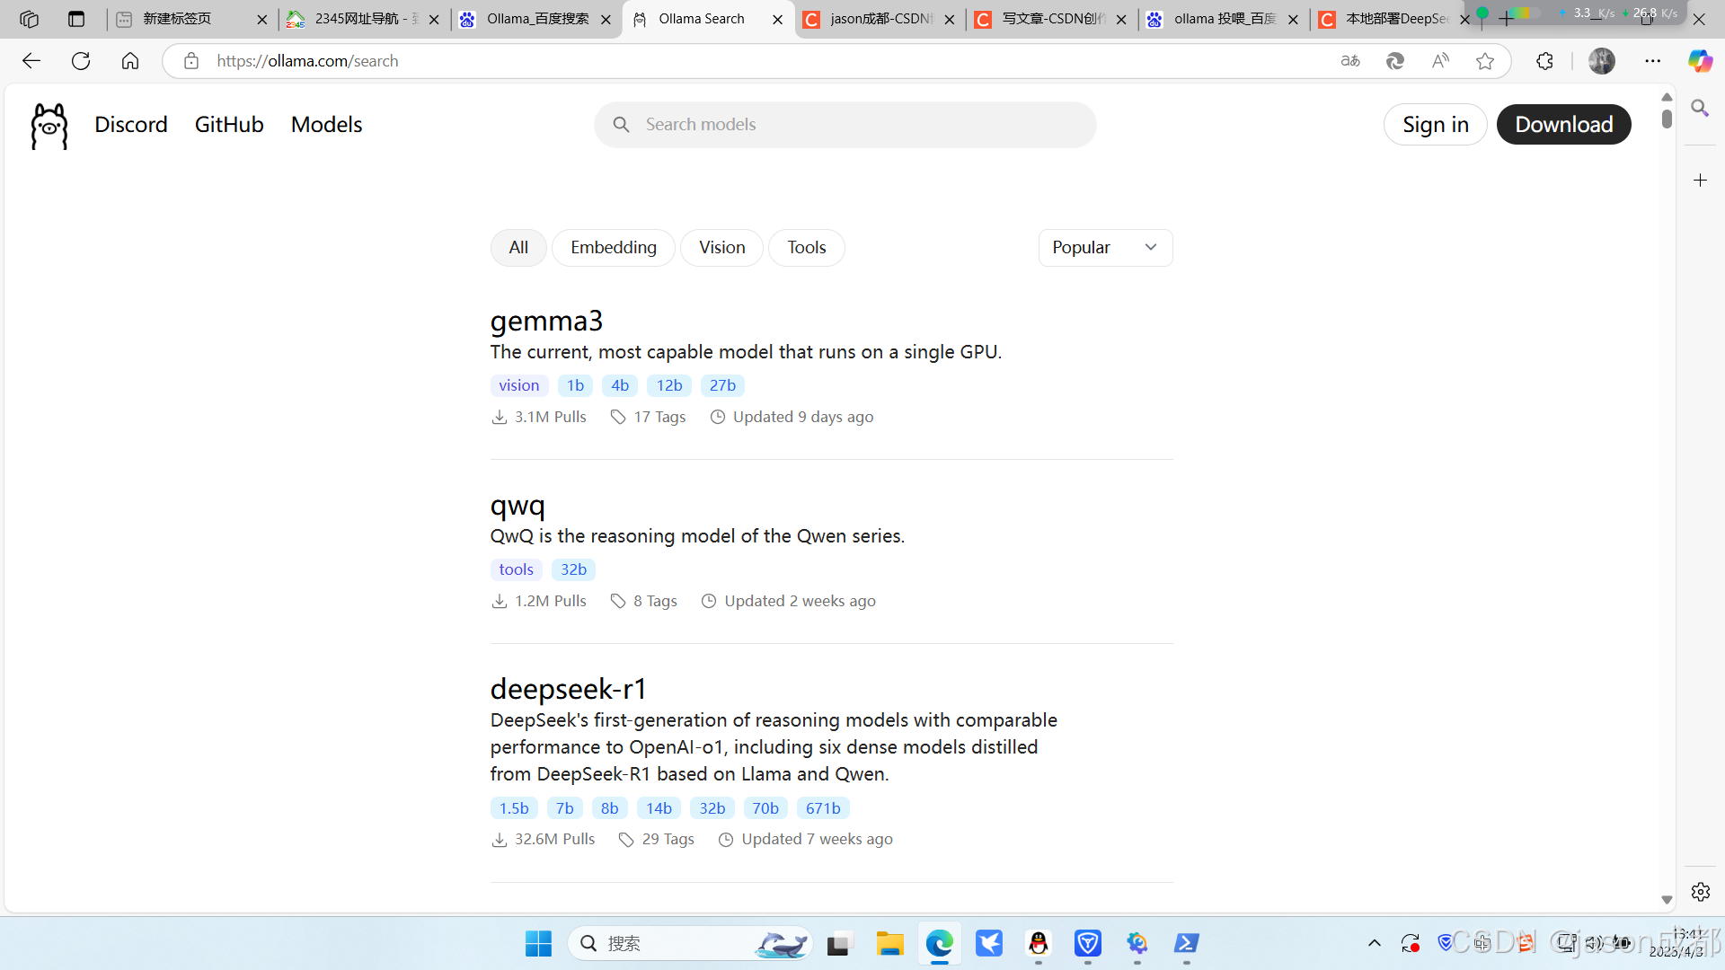Click the Ollama llama logo
Image resolution: width=1725 pixels, height=970 pixels.
(49, 125)
